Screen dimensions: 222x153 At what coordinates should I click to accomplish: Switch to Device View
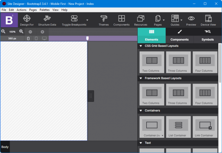[x=208, y=20]
